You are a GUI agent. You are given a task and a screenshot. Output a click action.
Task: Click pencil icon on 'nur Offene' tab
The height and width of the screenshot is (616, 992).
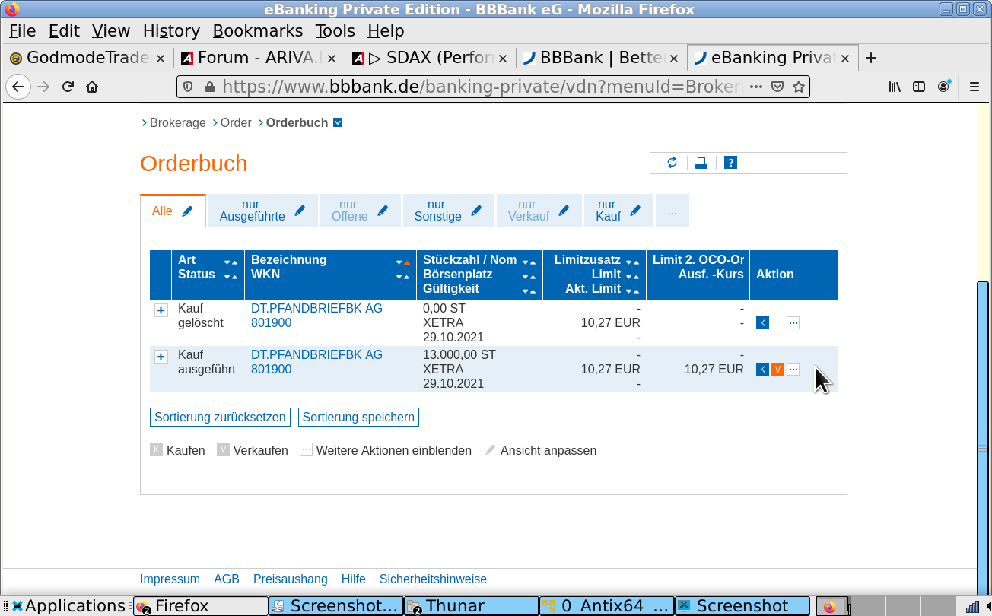383,210
